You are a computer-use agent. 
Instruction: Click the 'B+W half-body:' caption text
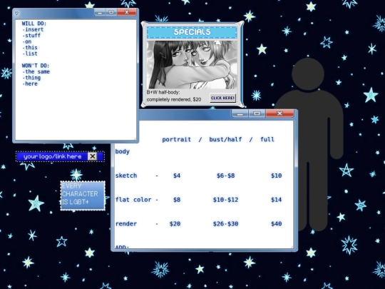point(163,92)
